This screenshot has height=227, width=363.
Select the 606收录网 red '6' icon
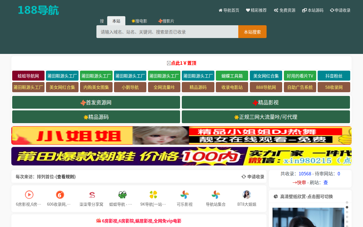tap(60, 195)
